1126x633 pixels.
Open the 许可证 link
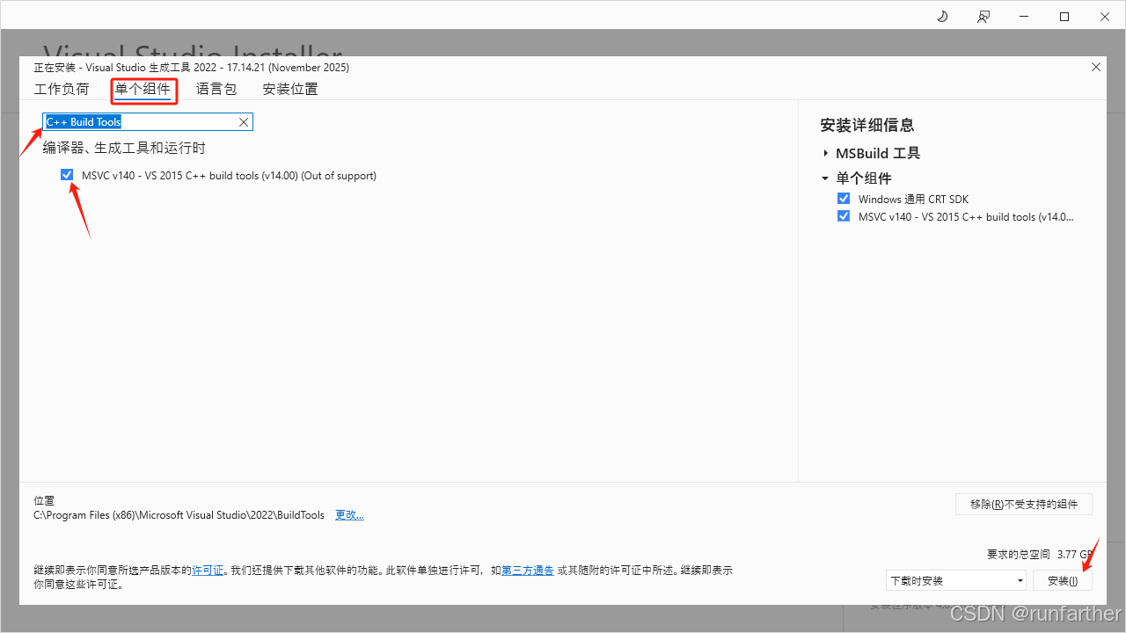[x=208, y=570]
